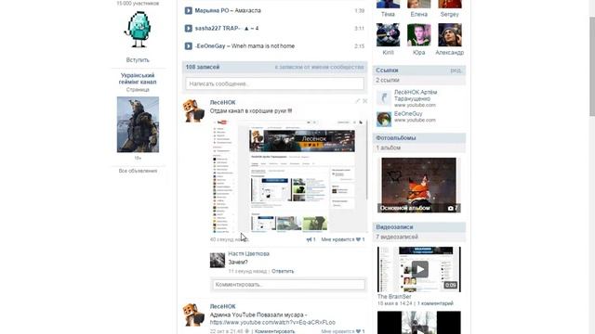Open member Александр's avatar

click(450, 35)
